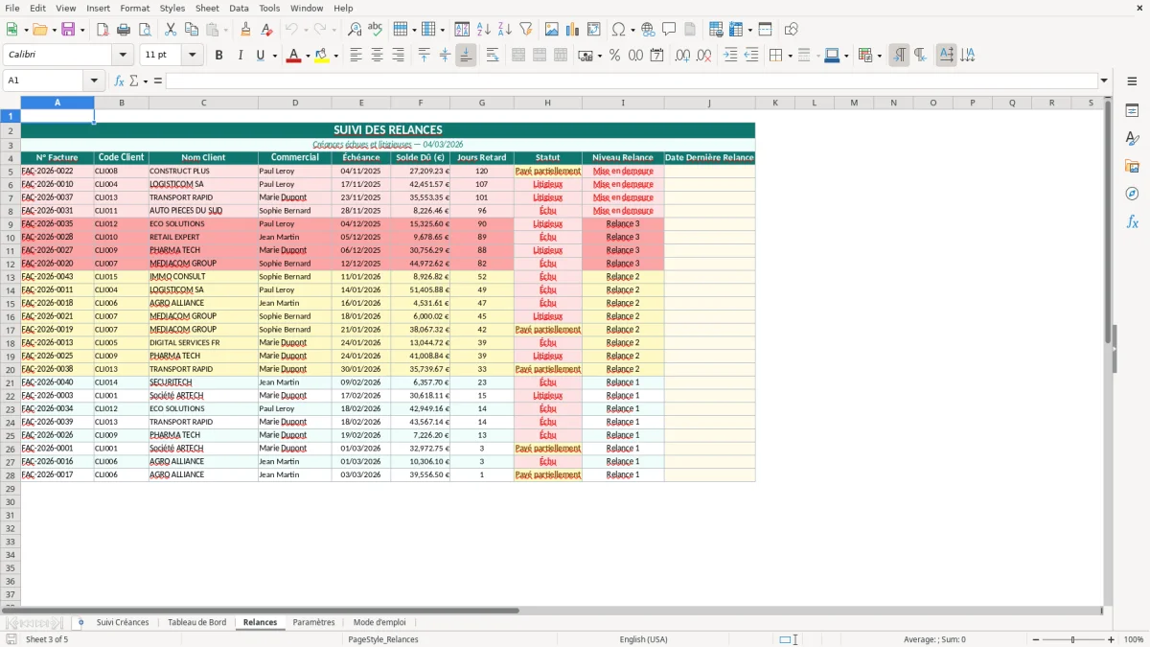Open the Format menu
Image resolution: width=1150 pixels, height=647 pixels.
coord(134,8)
